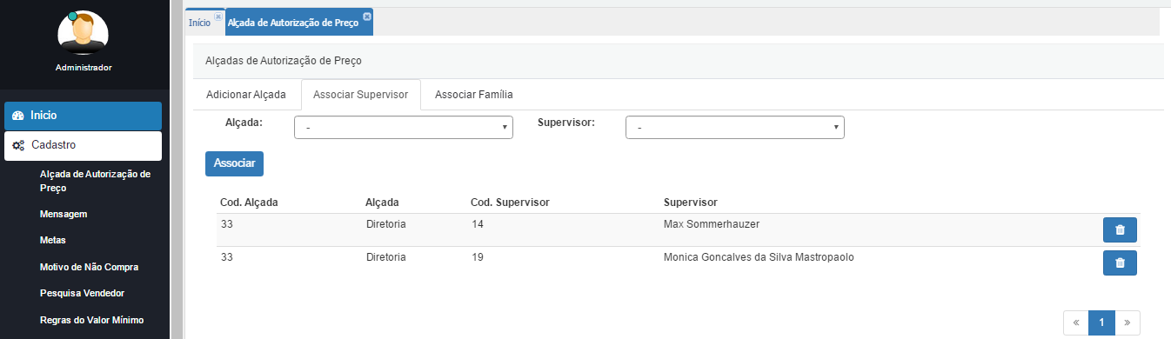The height and width of the screenshot is (339, 1171).
Task: Open the Alçada dropdown
Action: [x=404, y=128]
